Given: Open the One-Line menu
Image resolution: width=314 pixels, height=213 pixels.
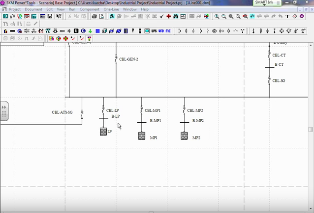Looking at the screenshot, I should [x=111, y=9].
